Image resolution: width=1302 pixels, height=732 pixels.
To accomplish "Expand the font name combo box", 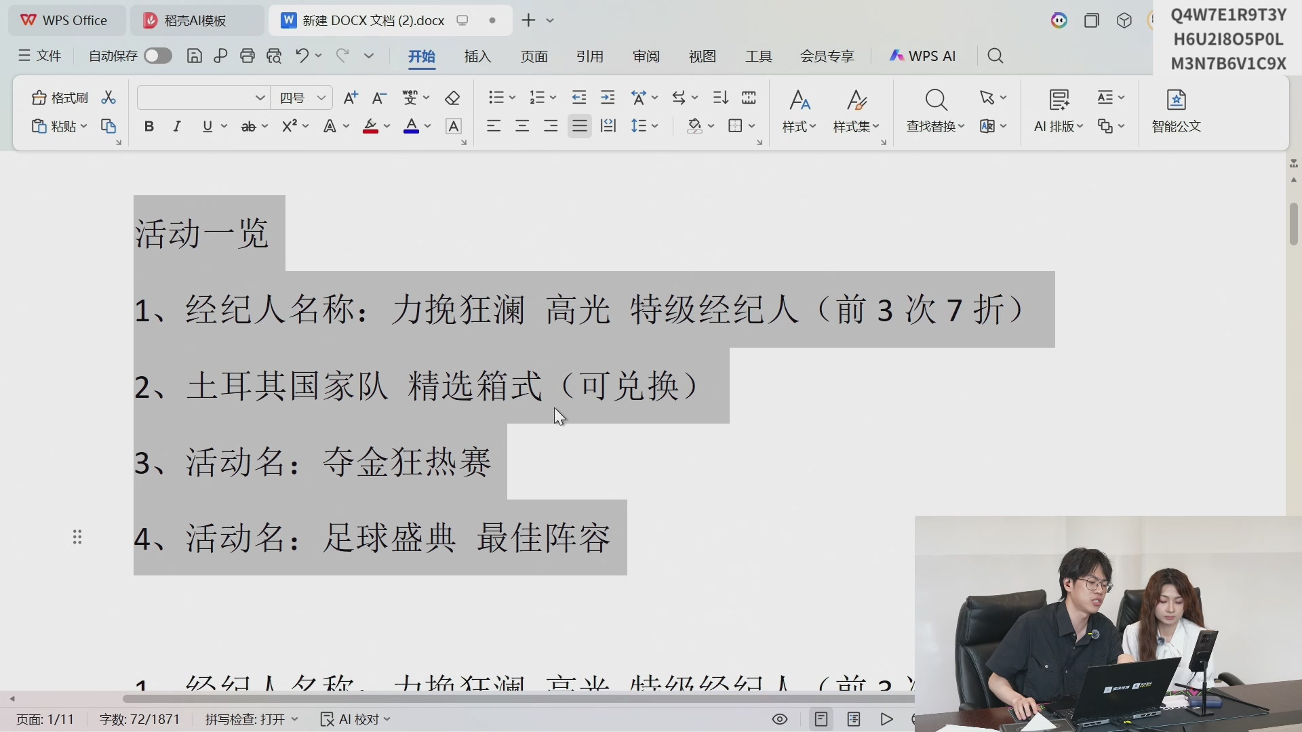I will click(260, 98).
